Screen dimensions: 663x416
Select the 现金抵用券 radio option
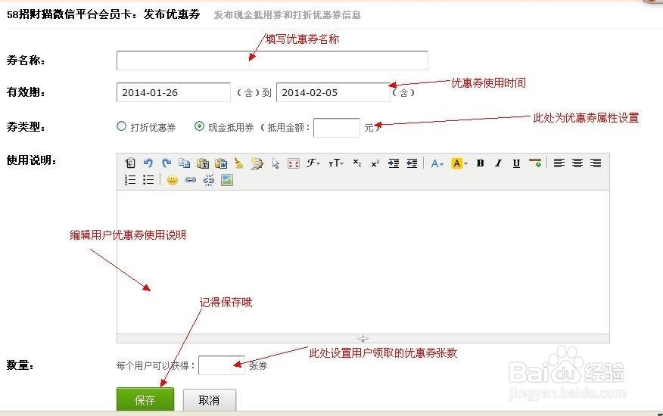(199, 126)
